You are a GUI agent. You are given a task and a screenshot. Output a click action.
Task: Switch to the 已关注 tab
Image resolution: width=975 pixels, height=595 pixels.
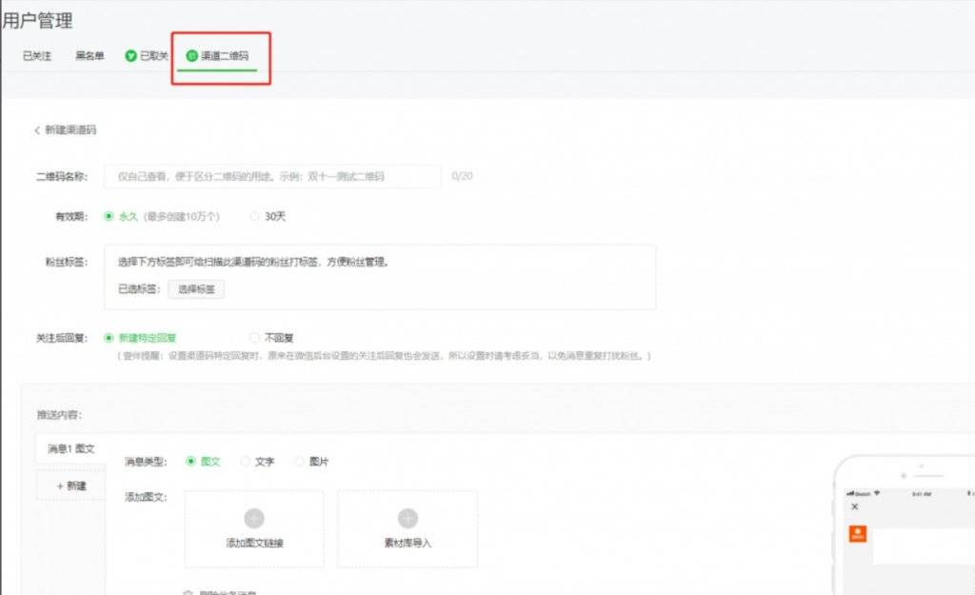click(37, 56)
